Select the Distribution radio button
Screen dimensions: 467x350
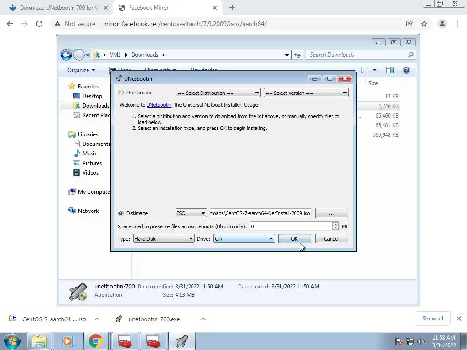pyautogui.click(x=120, y=93)
